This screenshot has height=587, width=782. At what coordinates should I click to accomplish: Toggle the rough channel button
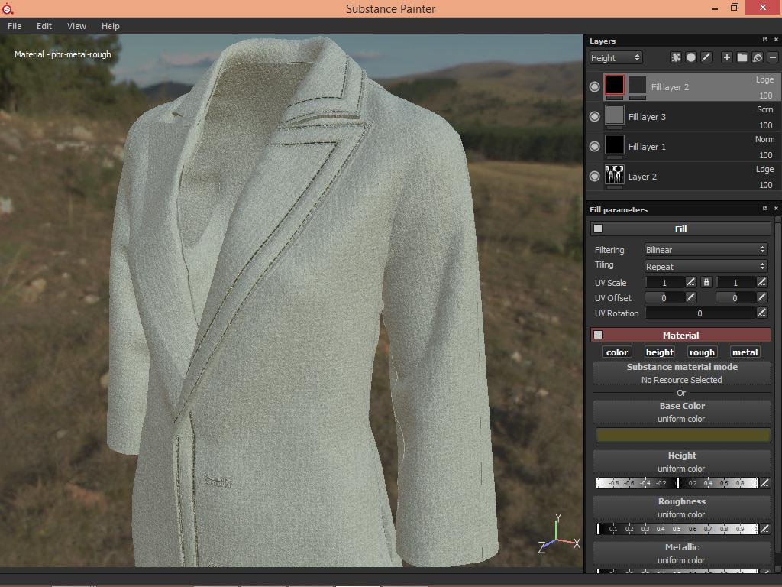point(702,352)
